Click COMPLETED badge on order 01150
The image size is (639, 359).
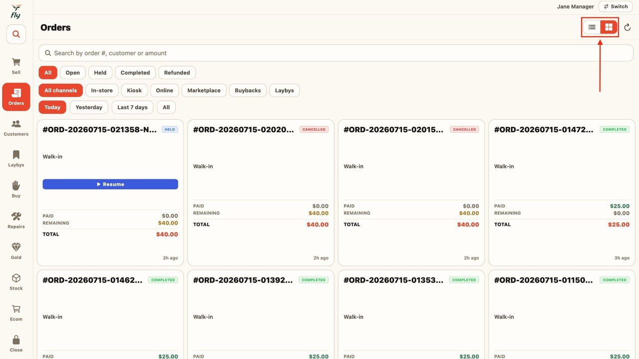coord(615,280)
